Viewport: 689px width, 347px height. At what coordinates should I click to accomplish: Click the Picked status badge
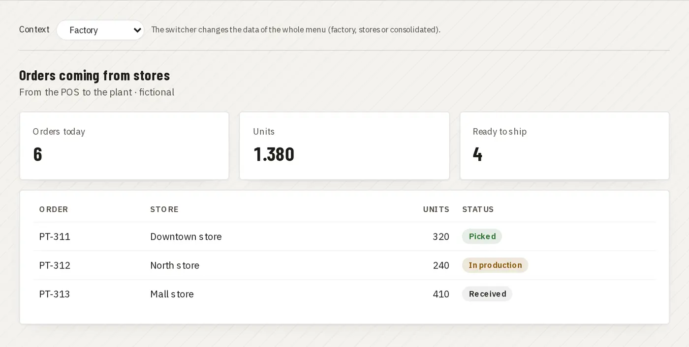click(x=482, y=236)
